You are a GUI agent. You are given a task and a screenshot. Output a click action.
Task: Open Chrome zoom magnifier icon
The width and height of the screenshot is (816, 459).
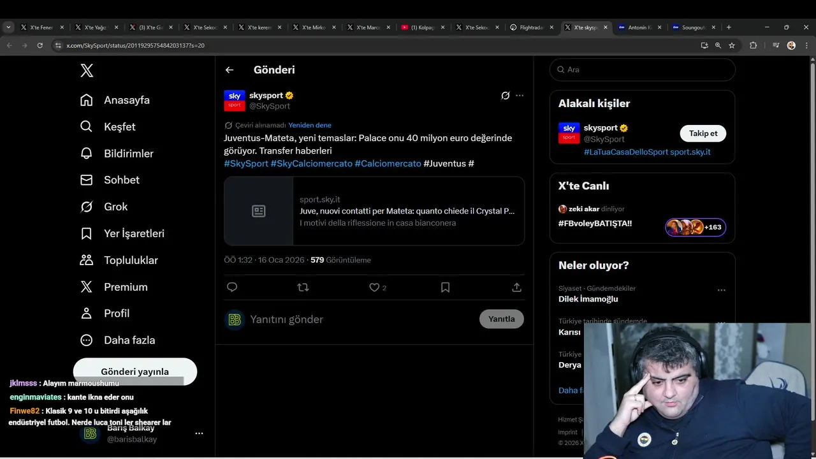coord(718,45)
